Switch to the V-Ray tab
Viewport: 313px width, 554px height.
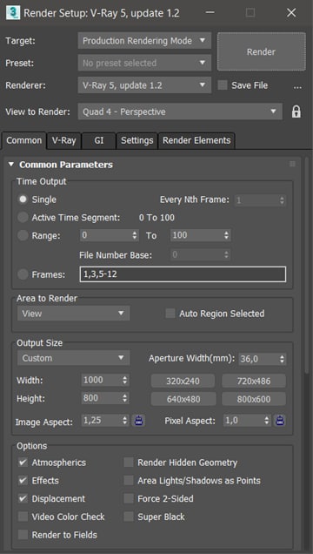click(63, 140)
